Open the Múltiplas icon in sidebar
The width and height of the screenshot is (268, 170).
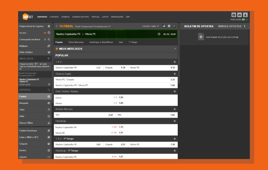point(49,46)
